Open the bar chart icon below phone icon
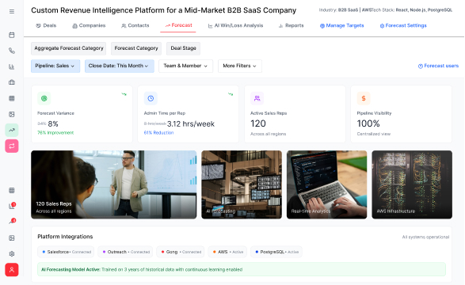 (x=12, y=66)
